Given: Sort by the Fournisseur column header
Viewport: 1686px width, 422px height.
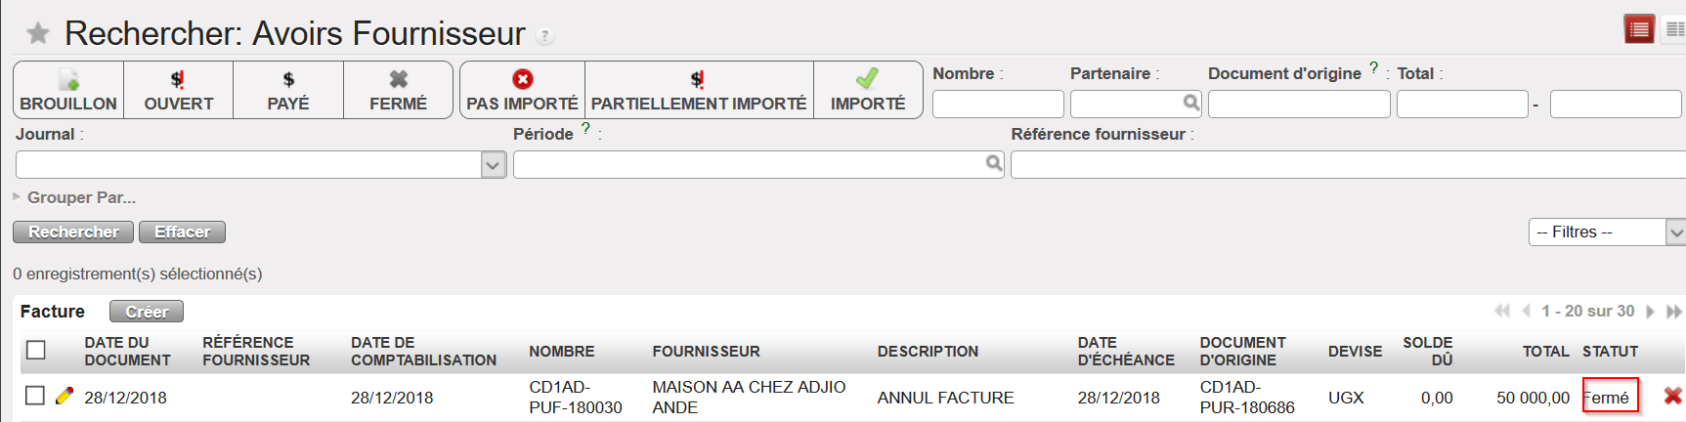Looking at the screenshot, I should click(x=706, y=352).
